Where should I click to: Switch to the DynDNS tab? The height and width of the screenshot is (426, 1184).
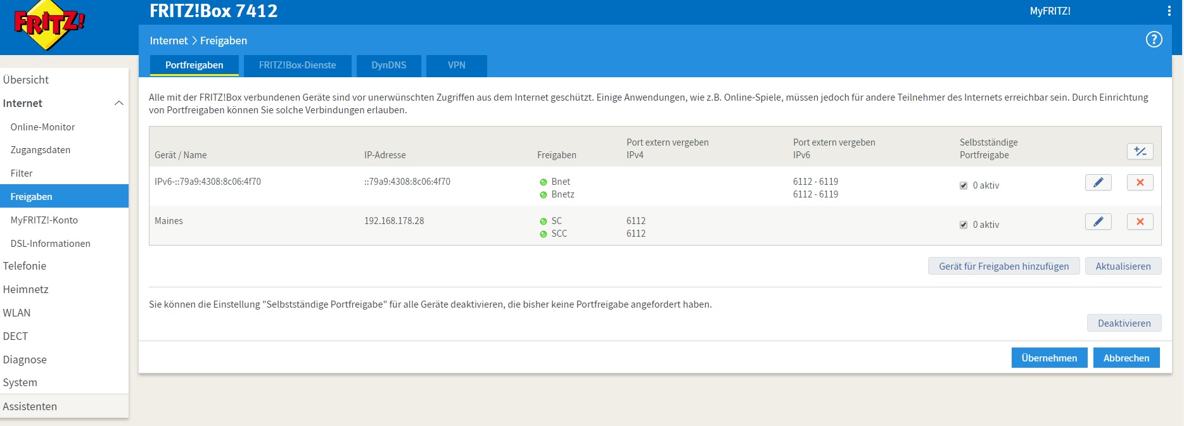[388, 65]
